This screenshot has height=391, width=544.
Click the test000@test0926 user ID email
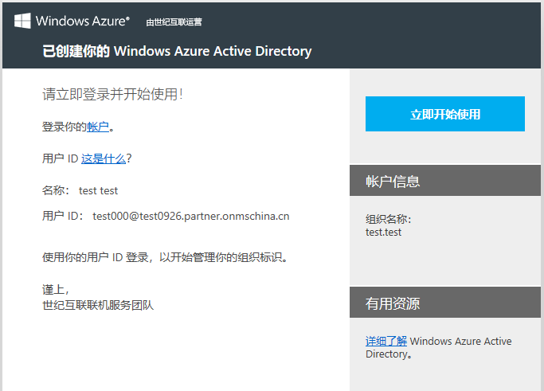(191, 216)
